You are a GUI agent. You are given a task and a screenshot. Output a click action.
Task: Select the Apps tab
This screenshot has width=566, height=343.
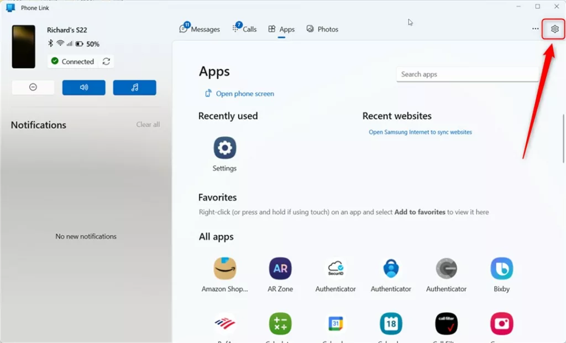click(281, 29)
